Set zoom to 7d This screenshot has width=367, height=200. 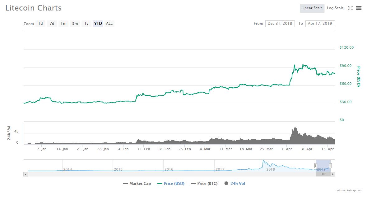click(52, 24)
